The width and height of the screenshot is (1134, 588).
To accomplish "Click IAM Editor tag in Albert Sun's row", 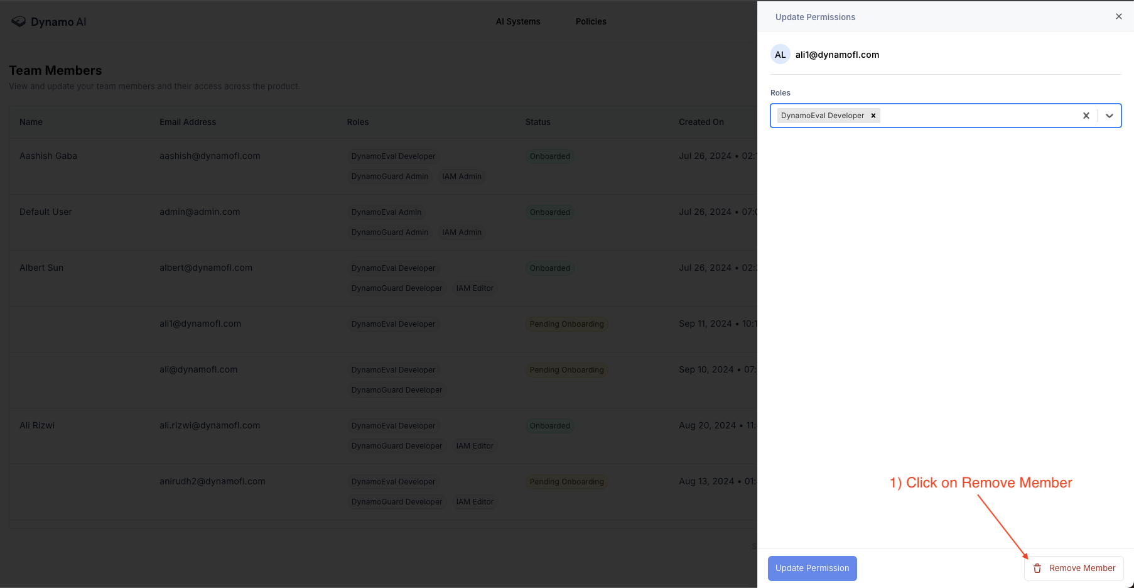I will tap(475, 288).
